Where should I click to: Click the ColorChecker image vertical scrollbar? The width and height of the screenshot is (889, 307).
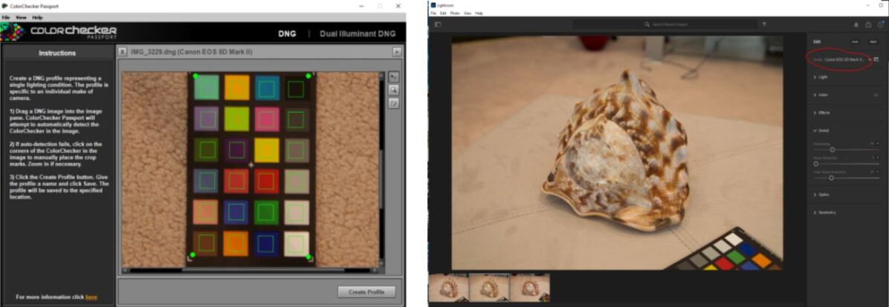pyautogui.click(x=382, y=170)
